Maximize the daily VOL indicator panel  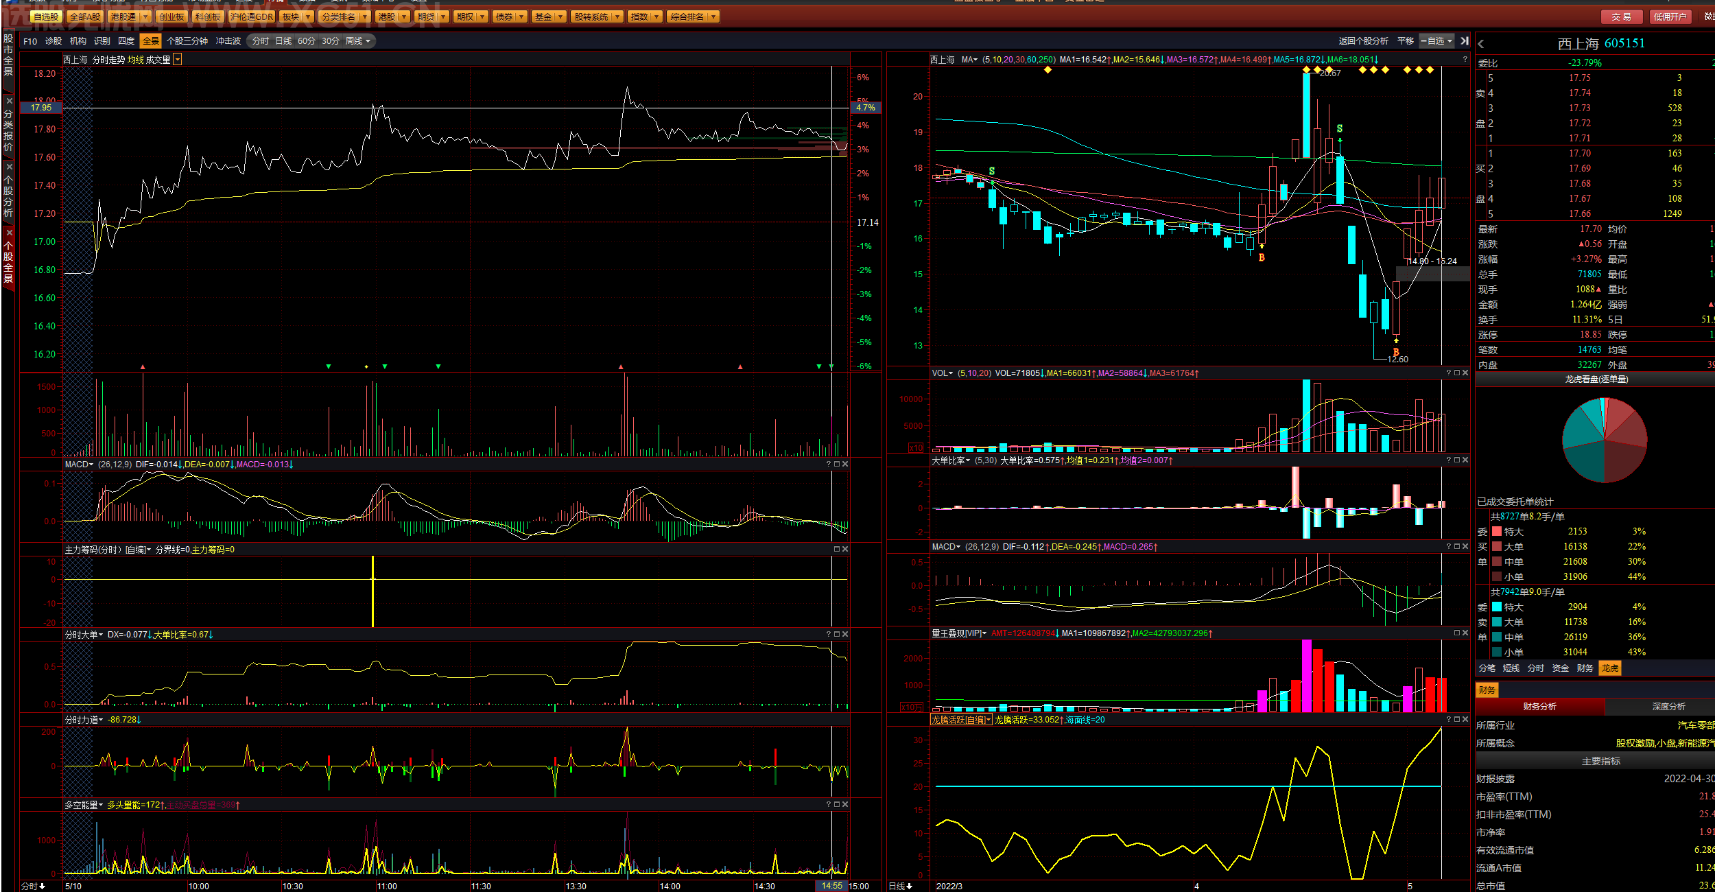click(1457, 373)
